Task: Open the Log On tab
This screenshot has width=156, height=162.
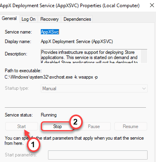Action: [x=28, y=19]
